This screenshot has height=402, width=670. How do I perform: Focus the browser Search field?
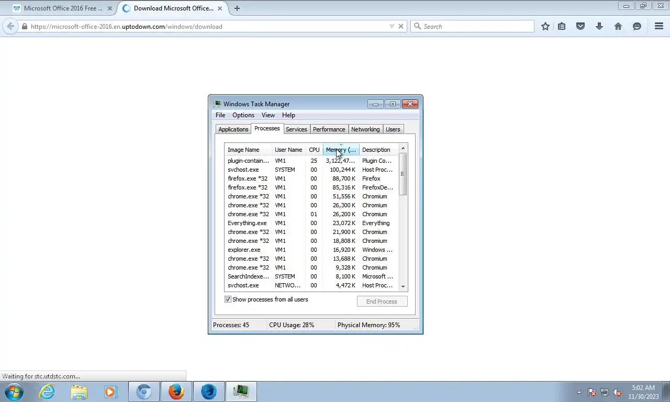click(x=472, y=26)
